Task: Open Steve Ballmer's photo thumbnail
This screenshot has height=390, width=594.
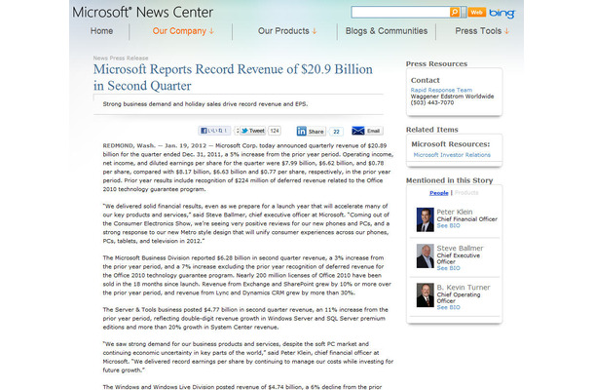Action: 425,256
